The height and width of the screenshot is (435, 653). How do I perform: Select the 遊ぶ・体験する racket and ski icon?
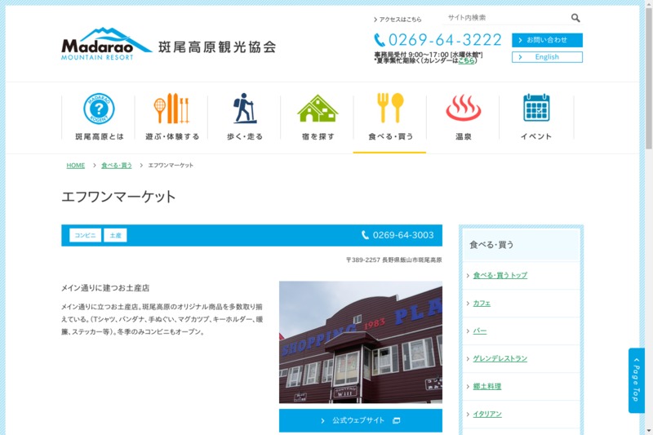pos(171,109)
